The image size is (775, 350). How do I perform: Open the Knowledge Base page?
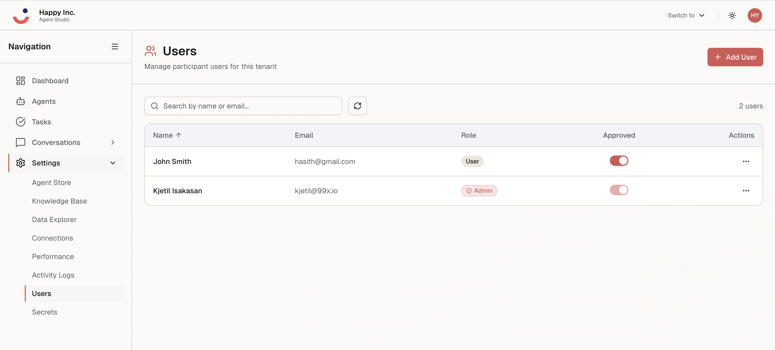tap(59, 201)
